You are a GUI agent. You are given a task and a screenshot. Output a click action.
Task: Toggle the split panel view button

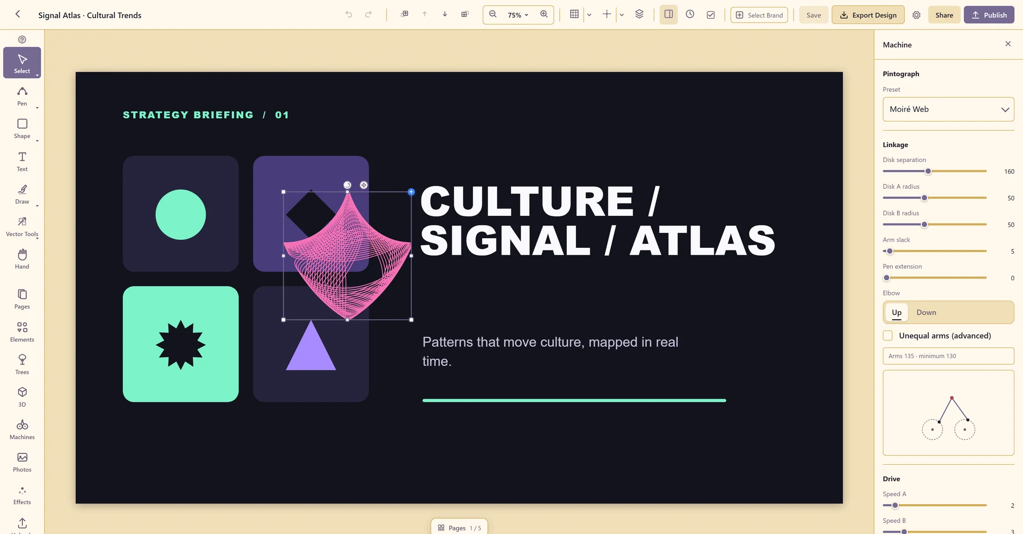coord(669,14)
